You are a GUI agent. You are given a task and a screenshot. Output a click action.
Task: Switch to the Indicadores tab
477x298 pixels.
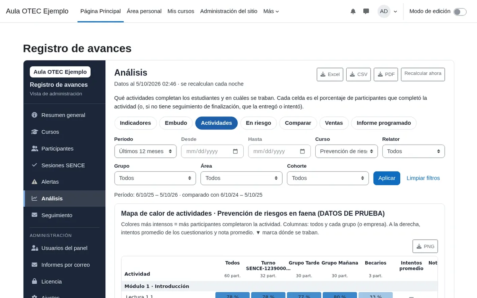[x=136, y=123]
